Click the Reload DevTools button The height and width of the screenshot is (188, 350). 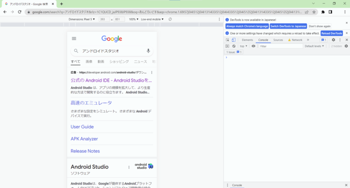click(332, 33)
